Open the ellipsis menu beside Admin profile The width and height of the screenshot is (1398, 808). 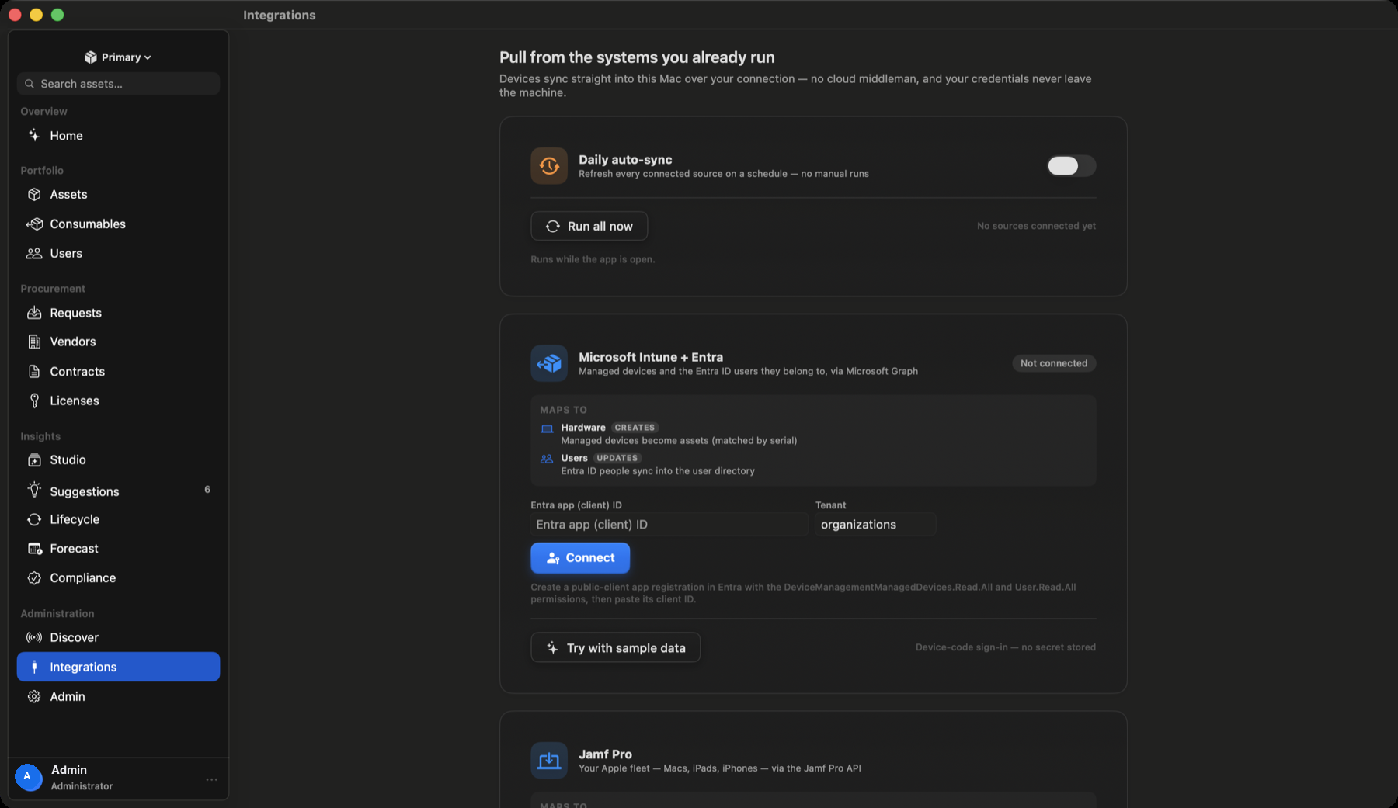pos(211,779)
